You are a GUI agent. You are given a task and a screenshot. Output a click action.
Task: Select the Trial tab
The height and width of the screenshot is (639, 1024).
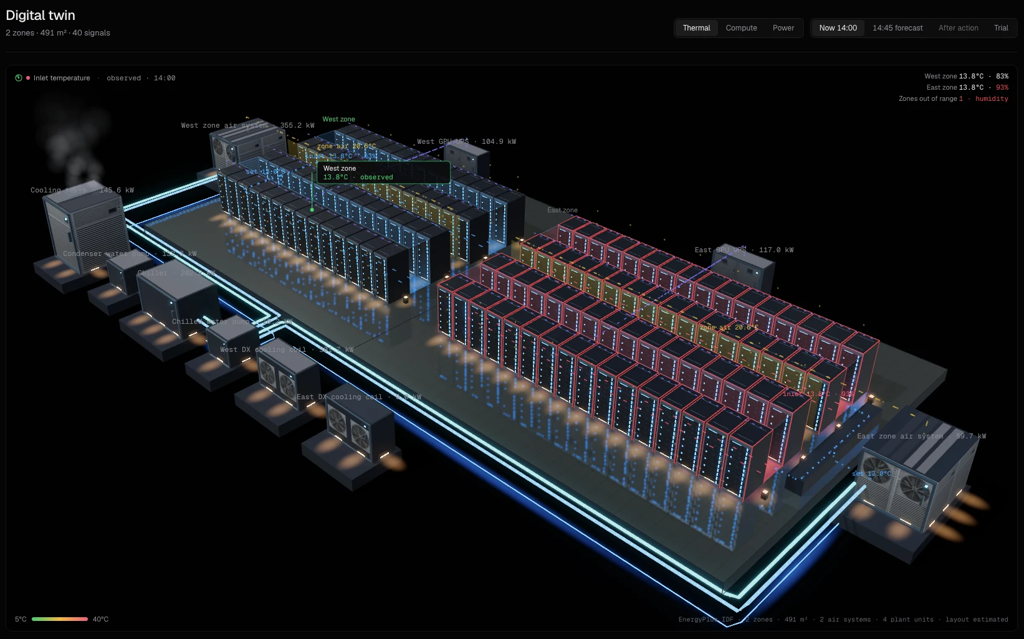[x=1001, y=28]
